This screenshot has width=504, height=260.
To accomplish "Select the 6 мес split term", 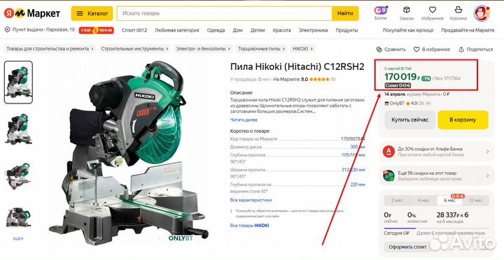I will [449, 201].
